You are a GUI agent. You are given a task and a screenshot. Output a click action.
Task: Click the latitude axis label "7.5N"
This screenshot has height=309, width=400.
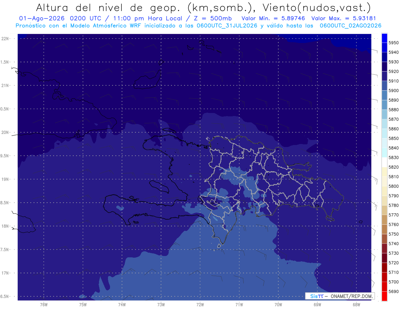[x=5, y=250]
